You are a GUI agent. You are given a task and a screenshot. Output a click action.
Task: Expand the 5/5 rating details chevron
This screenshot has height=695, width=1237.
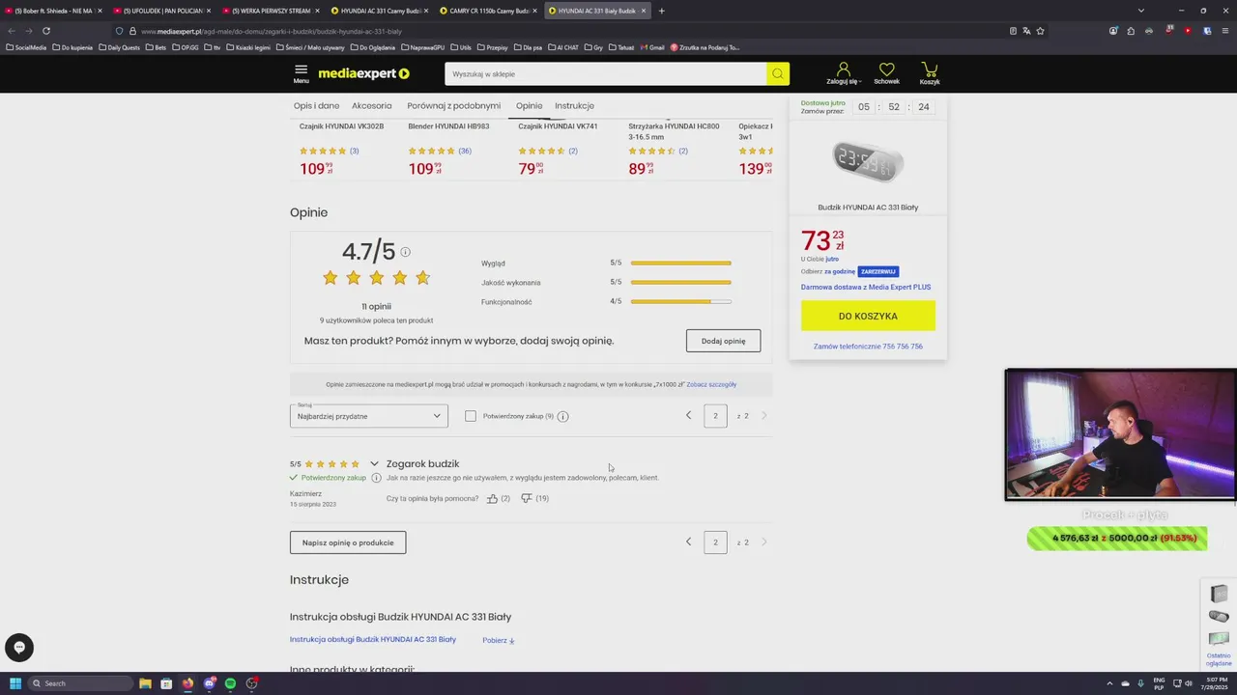click(x=375, y=464)
